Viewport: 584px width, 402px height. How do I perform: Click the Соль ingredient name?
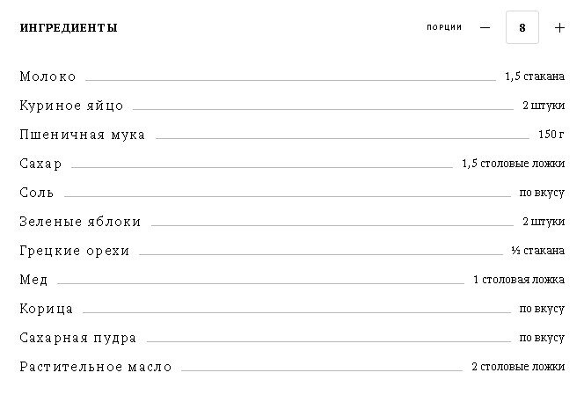pos(37,193)
